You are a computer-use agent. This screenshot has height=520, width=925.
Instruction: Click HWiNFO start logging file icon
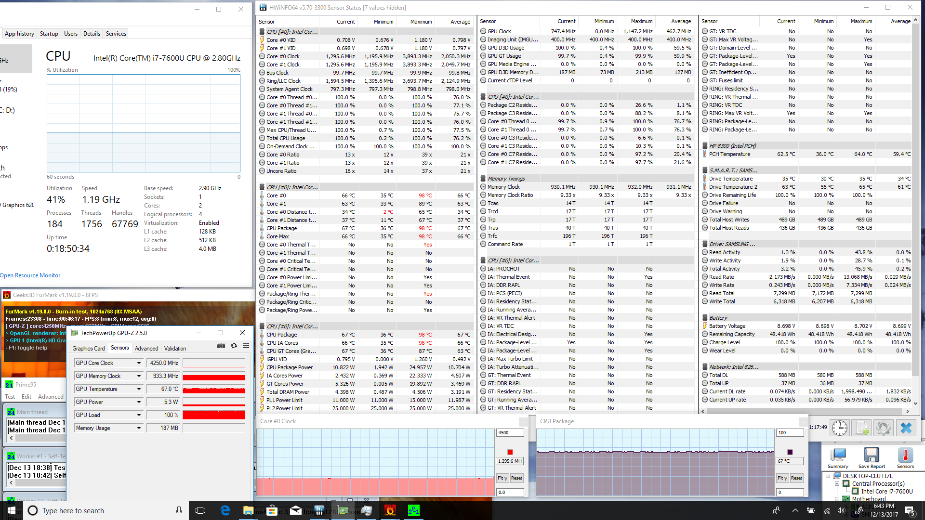coord(861,428)
